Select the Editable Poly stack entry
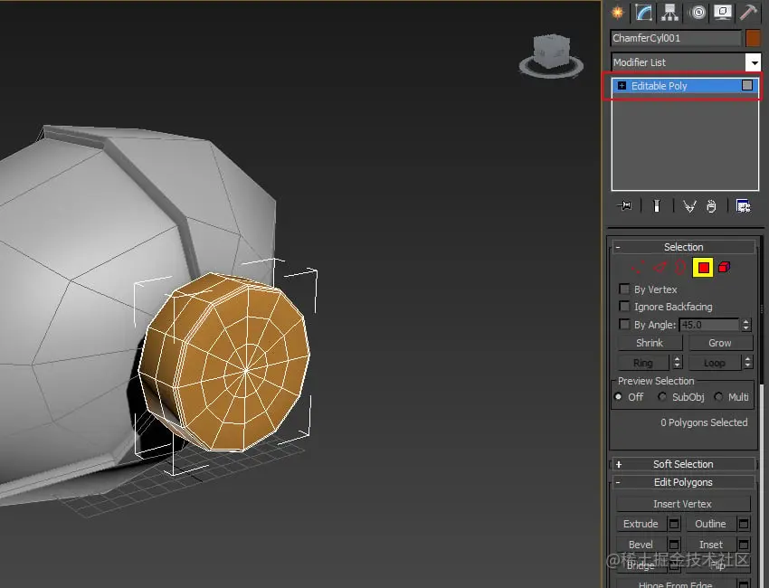The image size is (769, 588). [685, 86]
